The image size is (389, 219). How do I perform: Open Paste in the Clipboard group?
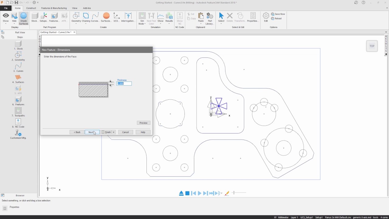point(201,18)
